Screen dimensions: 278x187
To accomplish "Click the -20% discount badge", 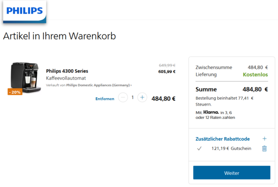I will 14,92.
